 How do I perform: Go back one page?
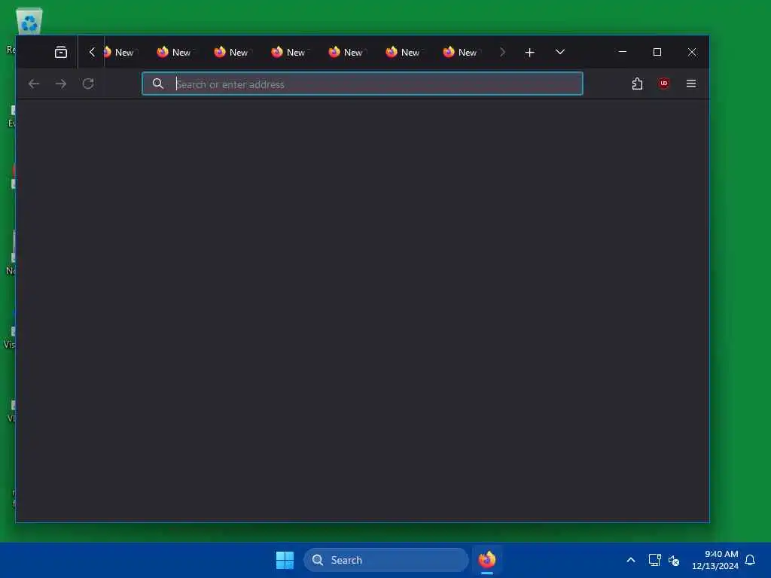coord(34,84)
